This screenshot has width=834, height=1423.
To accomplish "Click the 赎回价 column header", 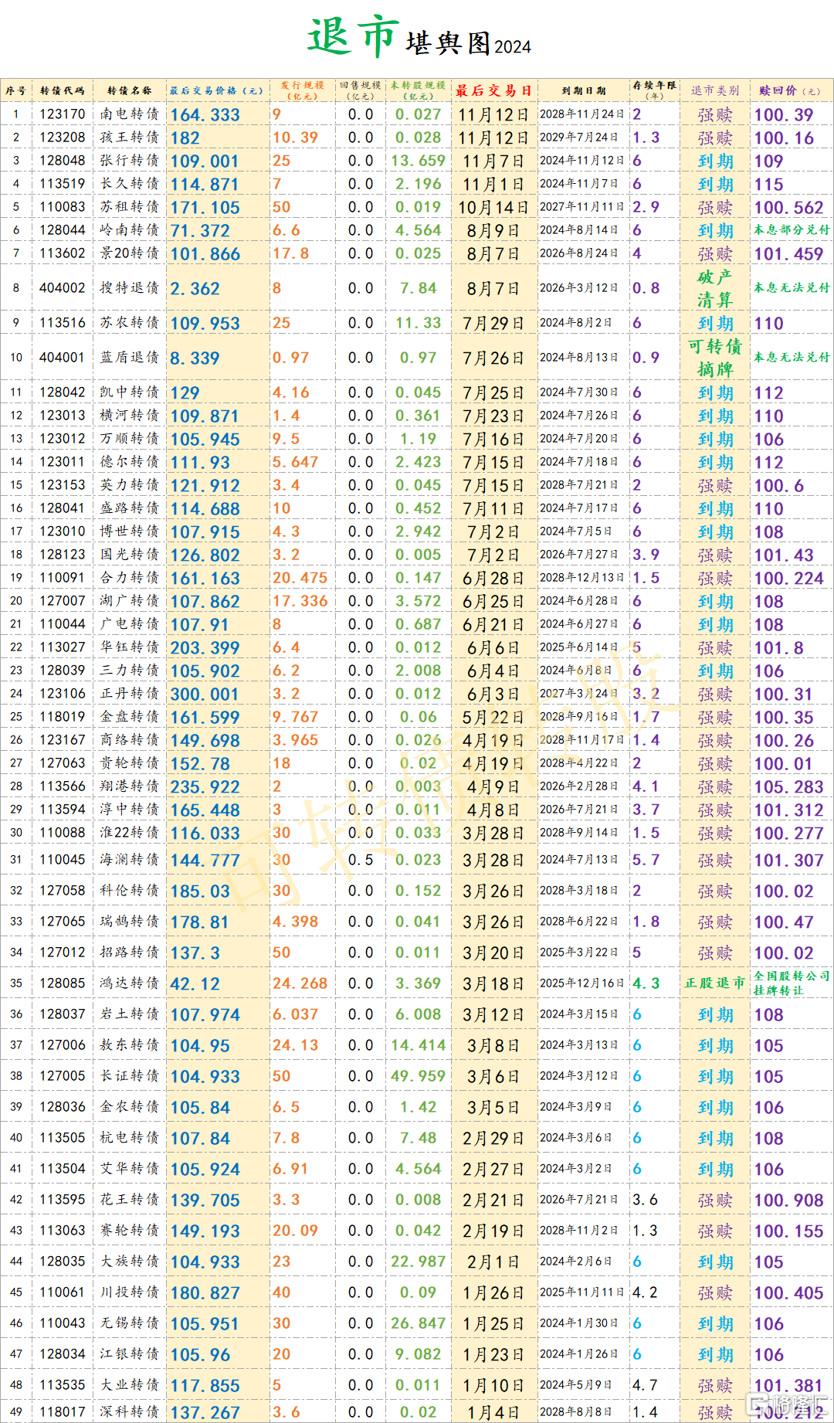I will point(789,90).
